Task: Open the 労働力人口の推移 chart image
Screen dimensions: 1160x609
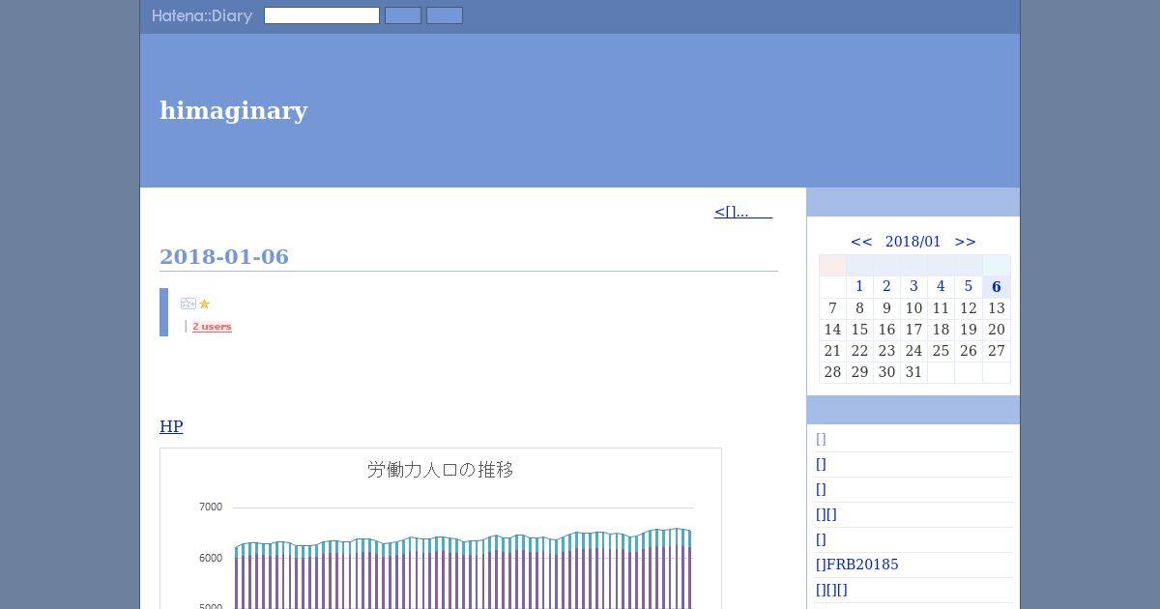Action: (x=441, y=528)
